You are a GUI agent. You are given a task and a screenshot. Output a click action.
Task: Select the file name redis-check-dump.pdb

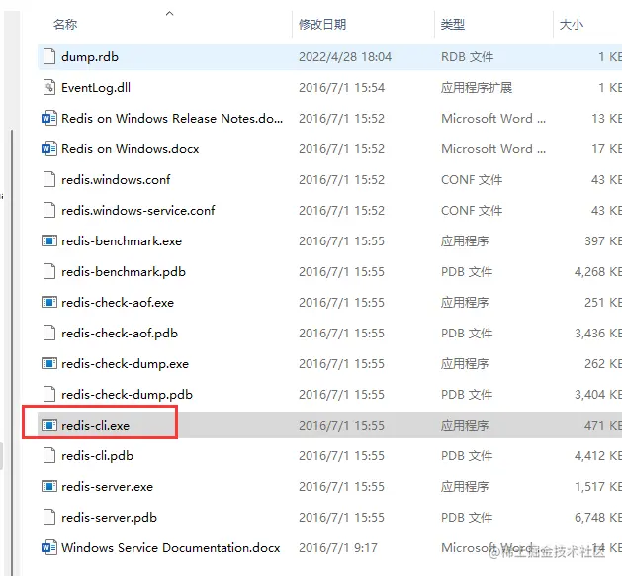coord(127,395)
